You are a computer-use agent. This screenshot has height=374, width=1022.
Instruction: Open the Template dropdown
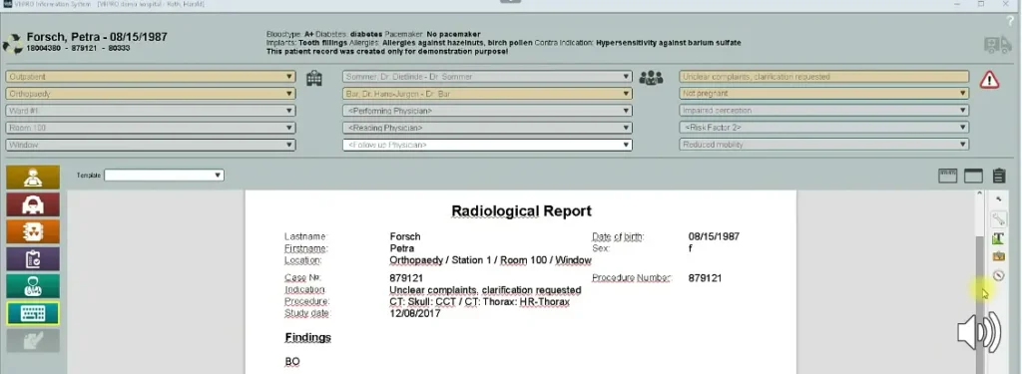coord(165,176)
